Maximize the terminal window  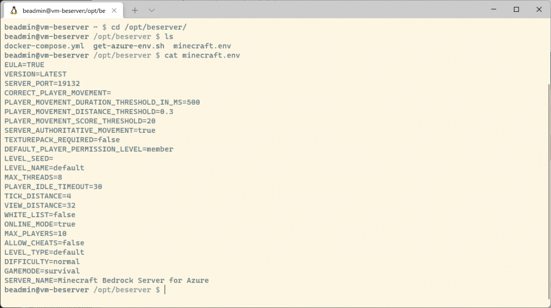[x=516, y=10]
